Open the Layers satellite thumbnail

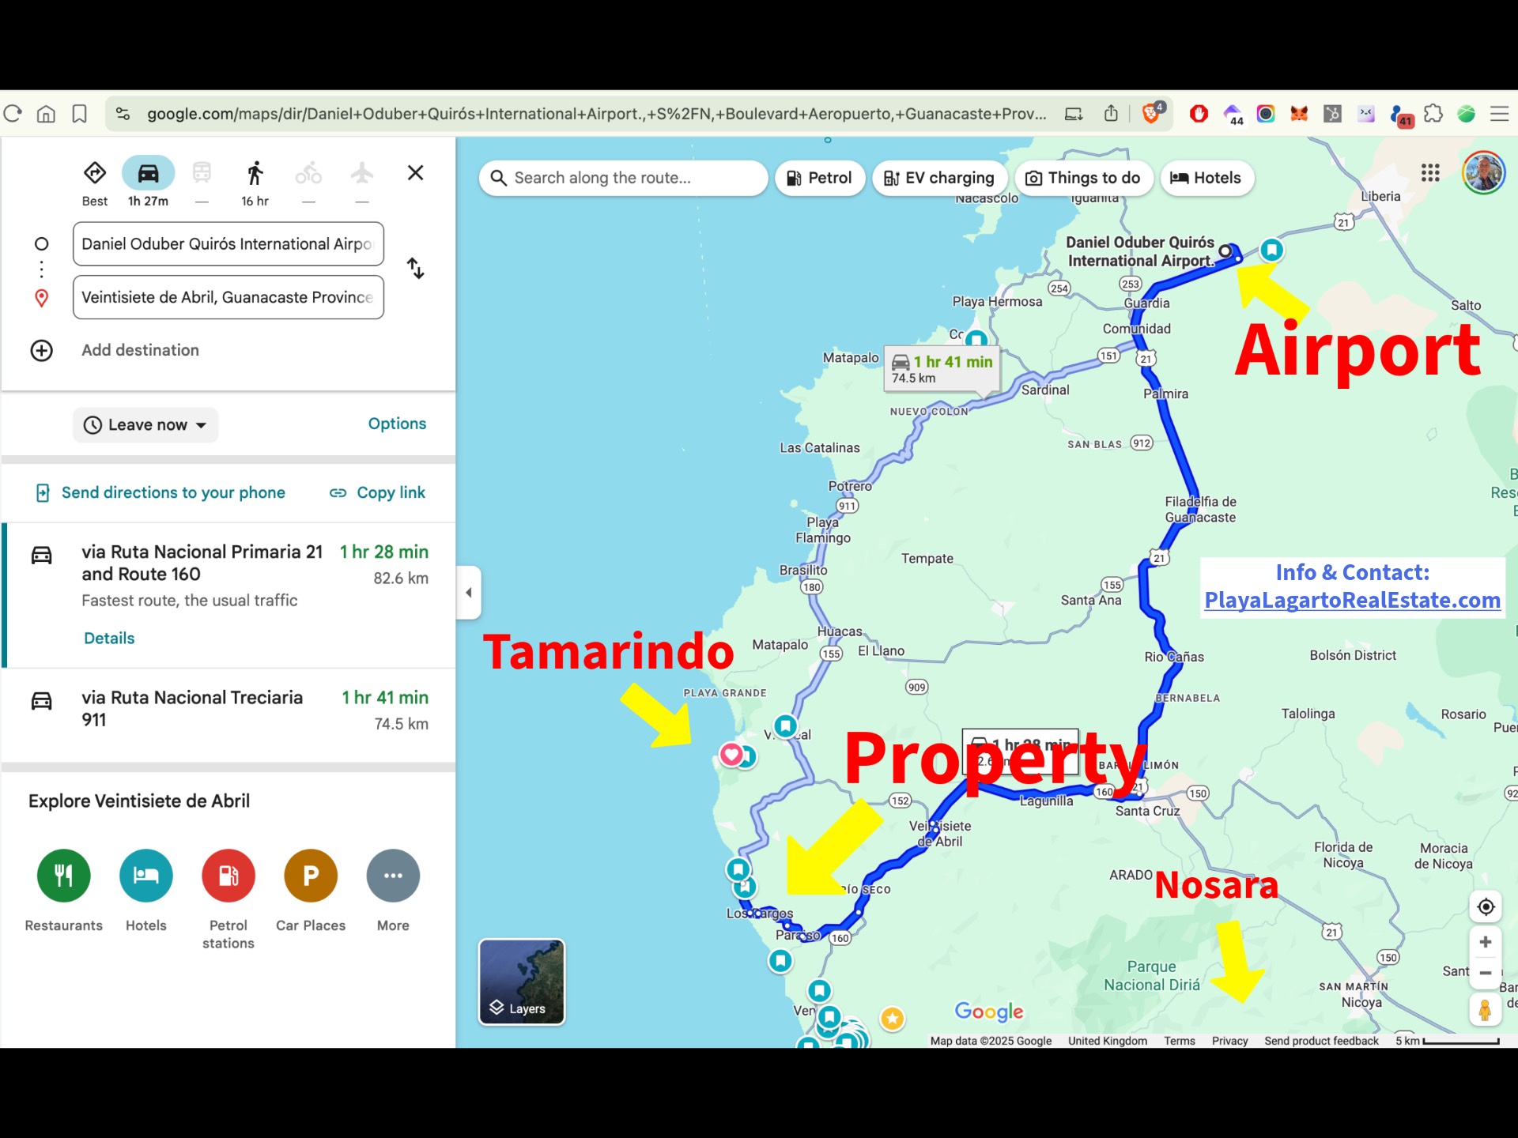tap(522, 982)
